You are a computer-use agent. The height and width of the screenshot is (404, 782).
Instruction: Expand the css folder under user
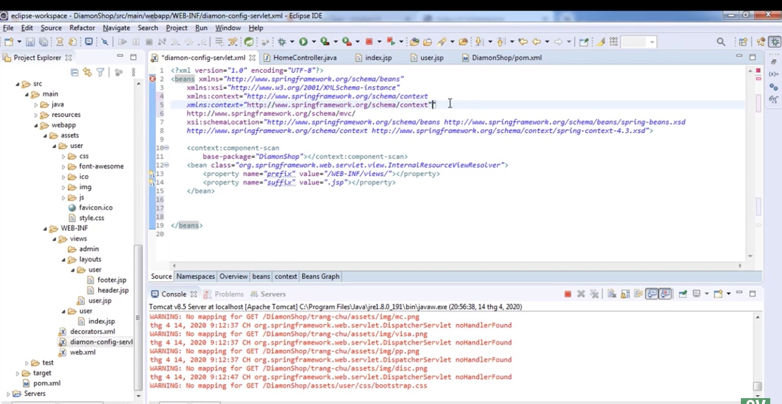pyautogui.click(x=64, y=156)
